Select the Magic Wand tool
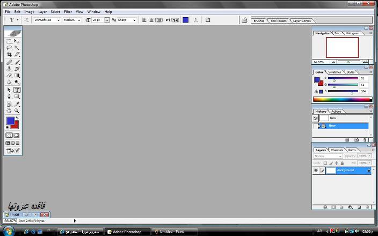This screenshot has height=236, width=378. click(17, 48)
